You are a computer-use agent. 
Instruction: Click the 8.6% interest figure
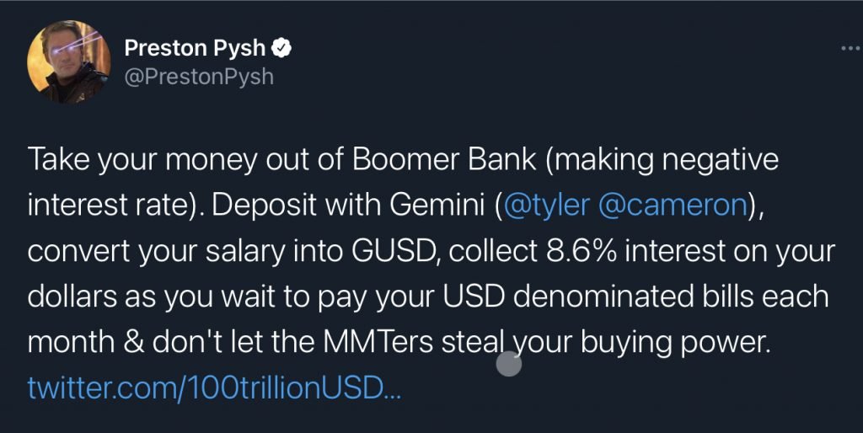coord(583,251)
